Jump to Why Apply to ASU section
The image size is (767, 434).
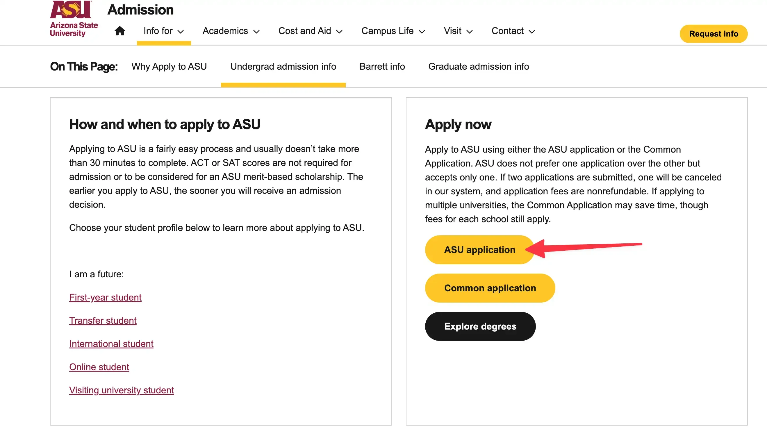[x=169, y=66]
